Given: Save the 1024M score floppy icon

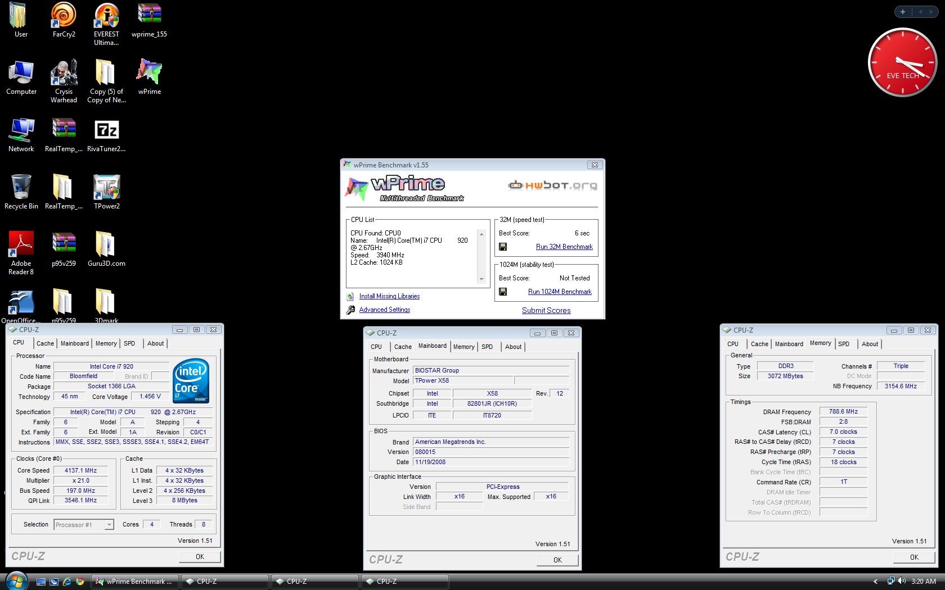Looking at the screenshot, I should pos(503,292).
